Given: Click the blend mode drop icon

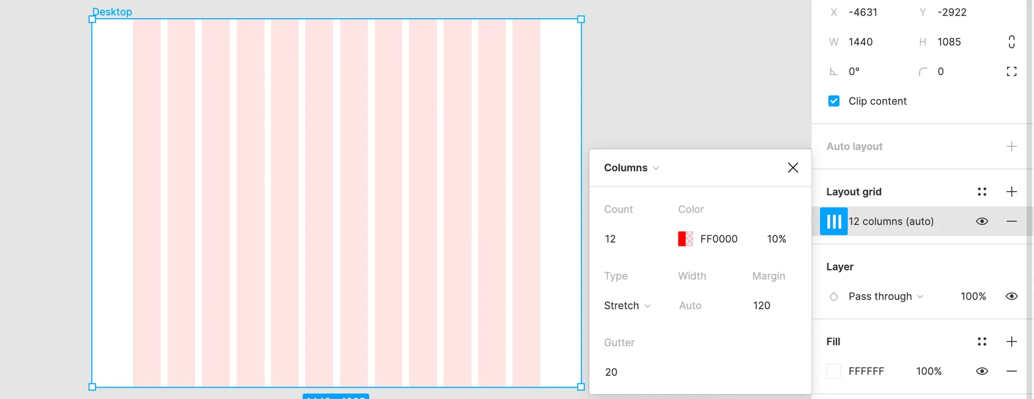Looking at the screenshot, I should click(834, 296).
